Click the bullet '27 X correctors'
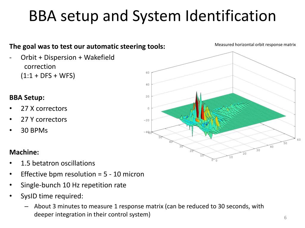This screenshot has height=228, width=305. (44, 109)
